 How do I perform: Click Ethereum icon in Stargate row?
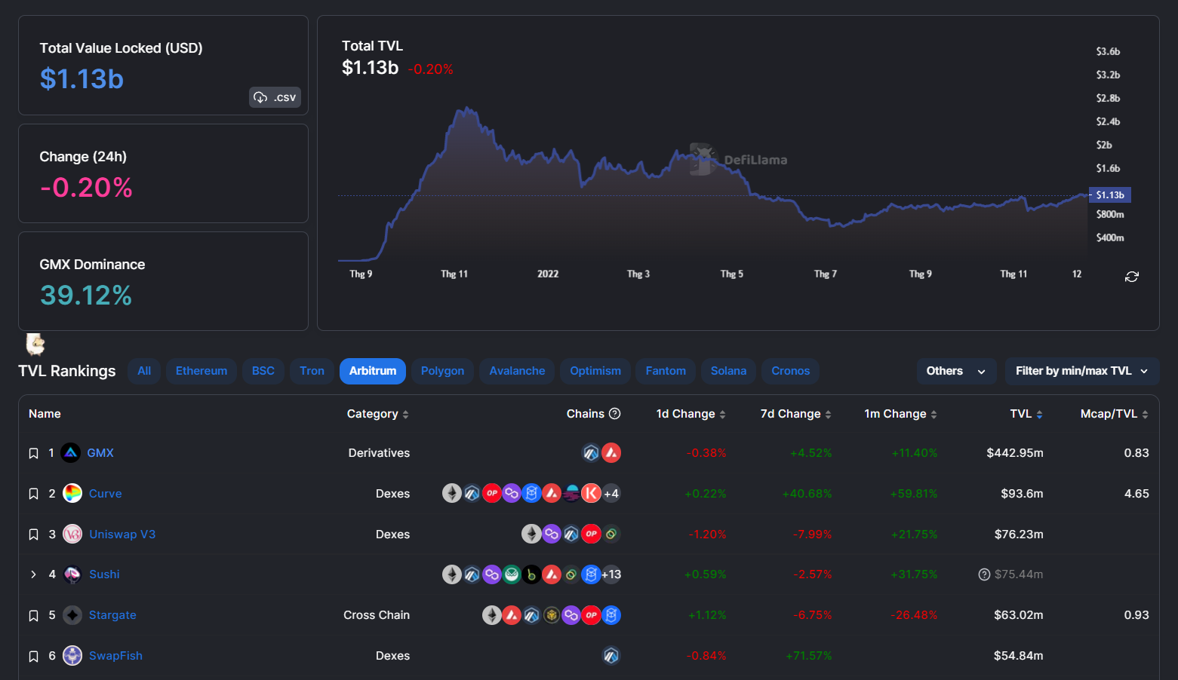tap(491, 615)
